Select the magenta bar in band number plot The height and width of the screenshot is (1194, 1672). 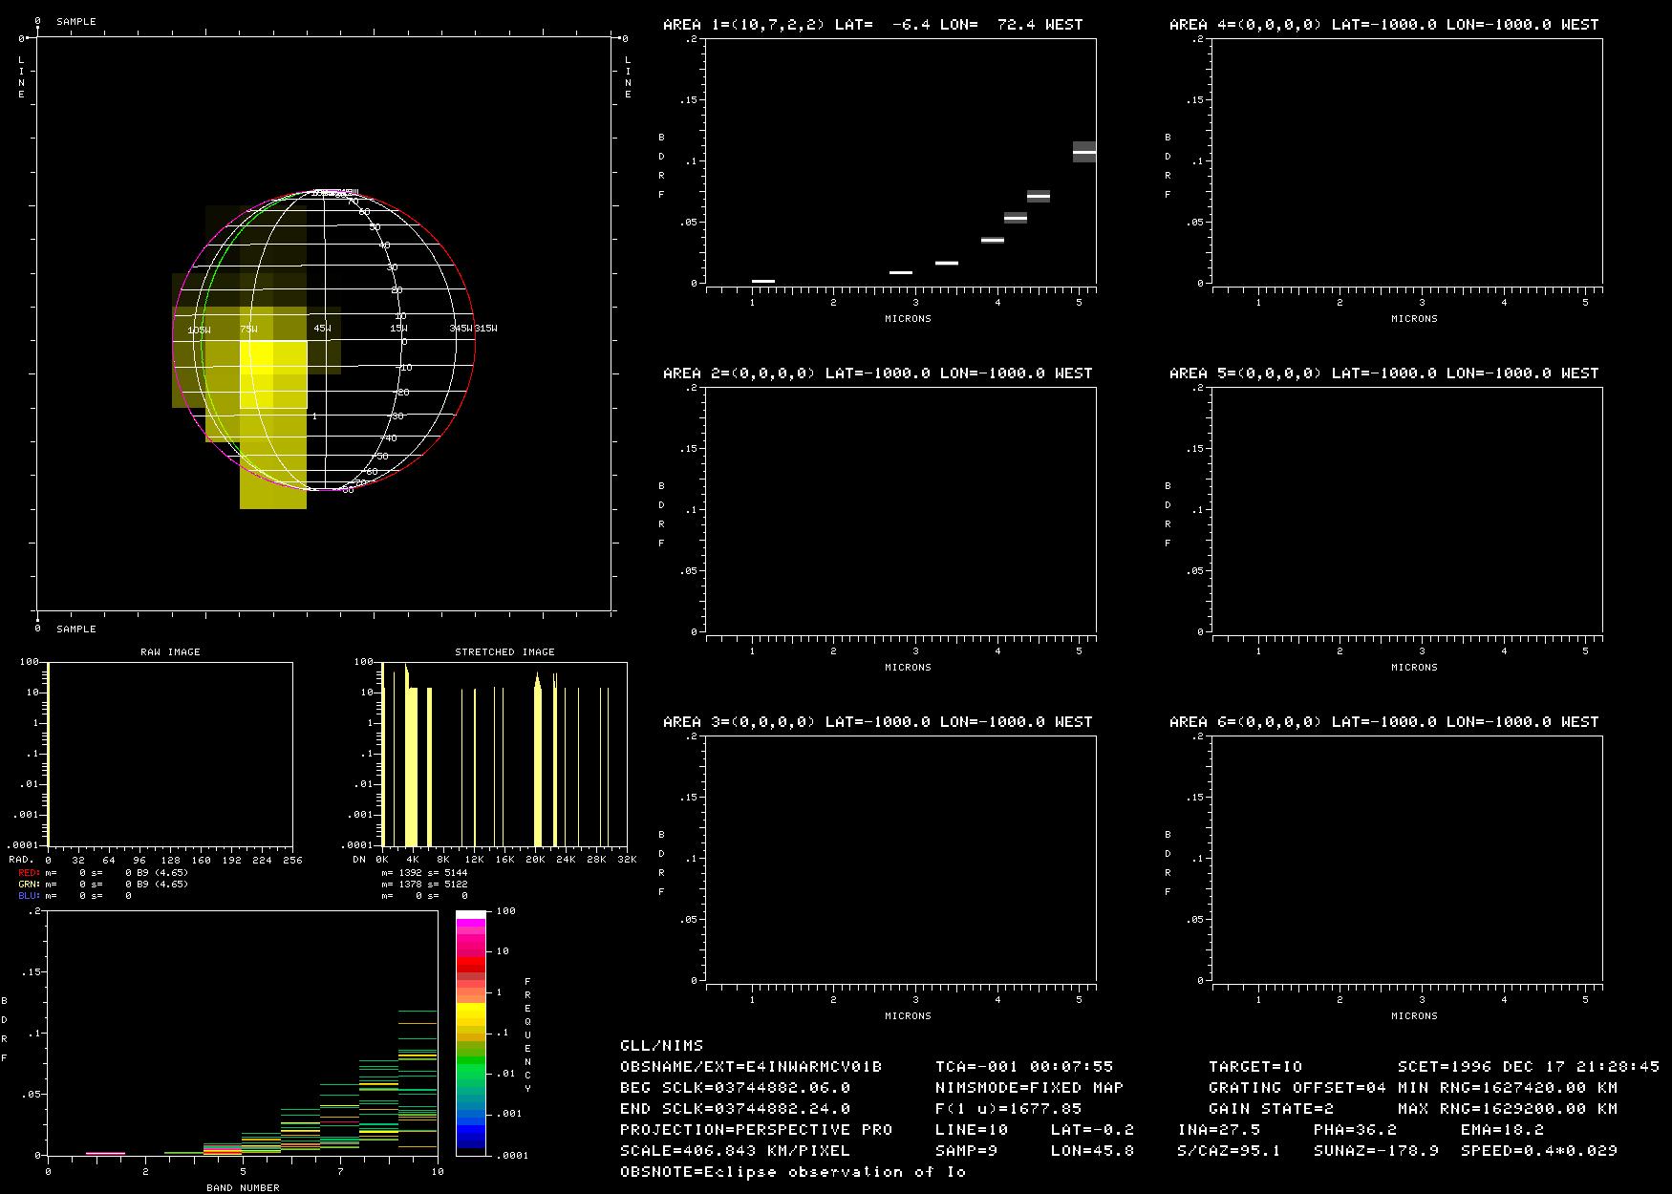[105, 1153]
